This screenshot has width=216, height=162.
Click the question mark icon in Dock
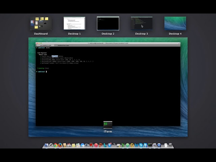114,145
